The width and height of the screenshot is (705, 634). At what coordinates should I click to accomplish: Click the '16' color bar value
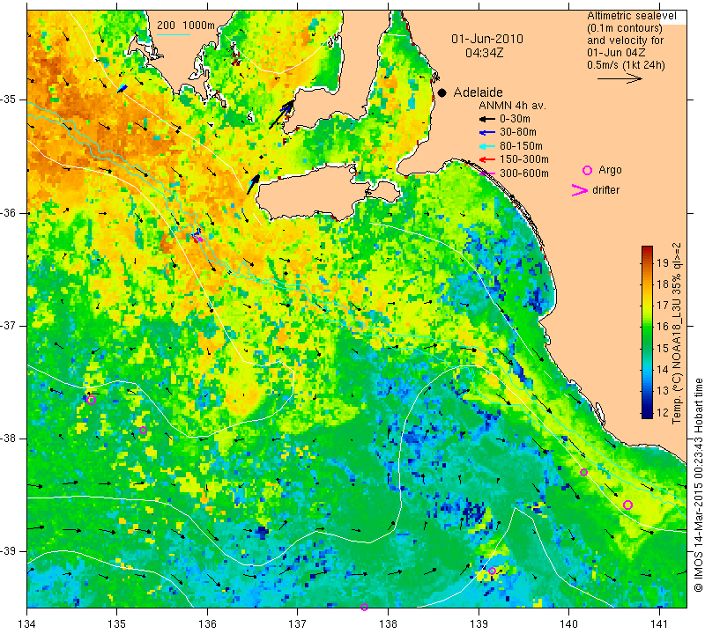coord(663,326)
